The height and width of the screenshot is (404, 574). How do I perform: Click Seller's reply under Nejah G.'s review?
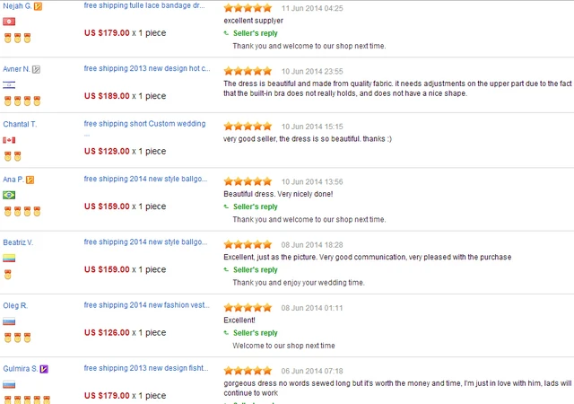point(255,33)
